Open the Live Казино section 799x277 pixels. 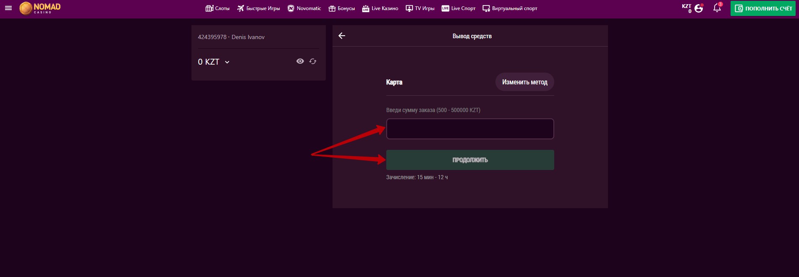click(380, 8)
